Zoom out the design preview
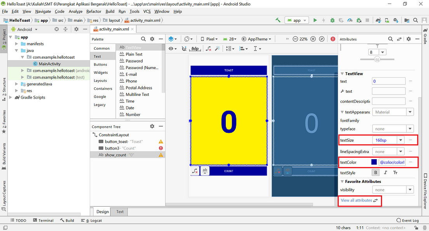 [x=295, y=39]
